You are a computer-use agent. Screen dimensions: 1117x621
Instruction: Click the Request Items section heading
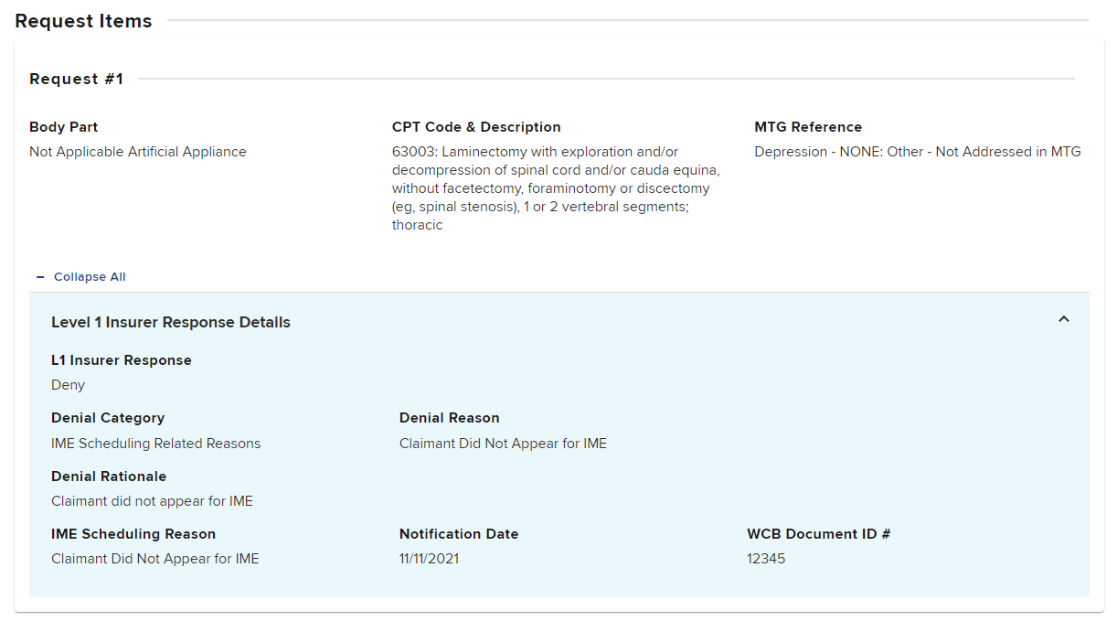83,21
